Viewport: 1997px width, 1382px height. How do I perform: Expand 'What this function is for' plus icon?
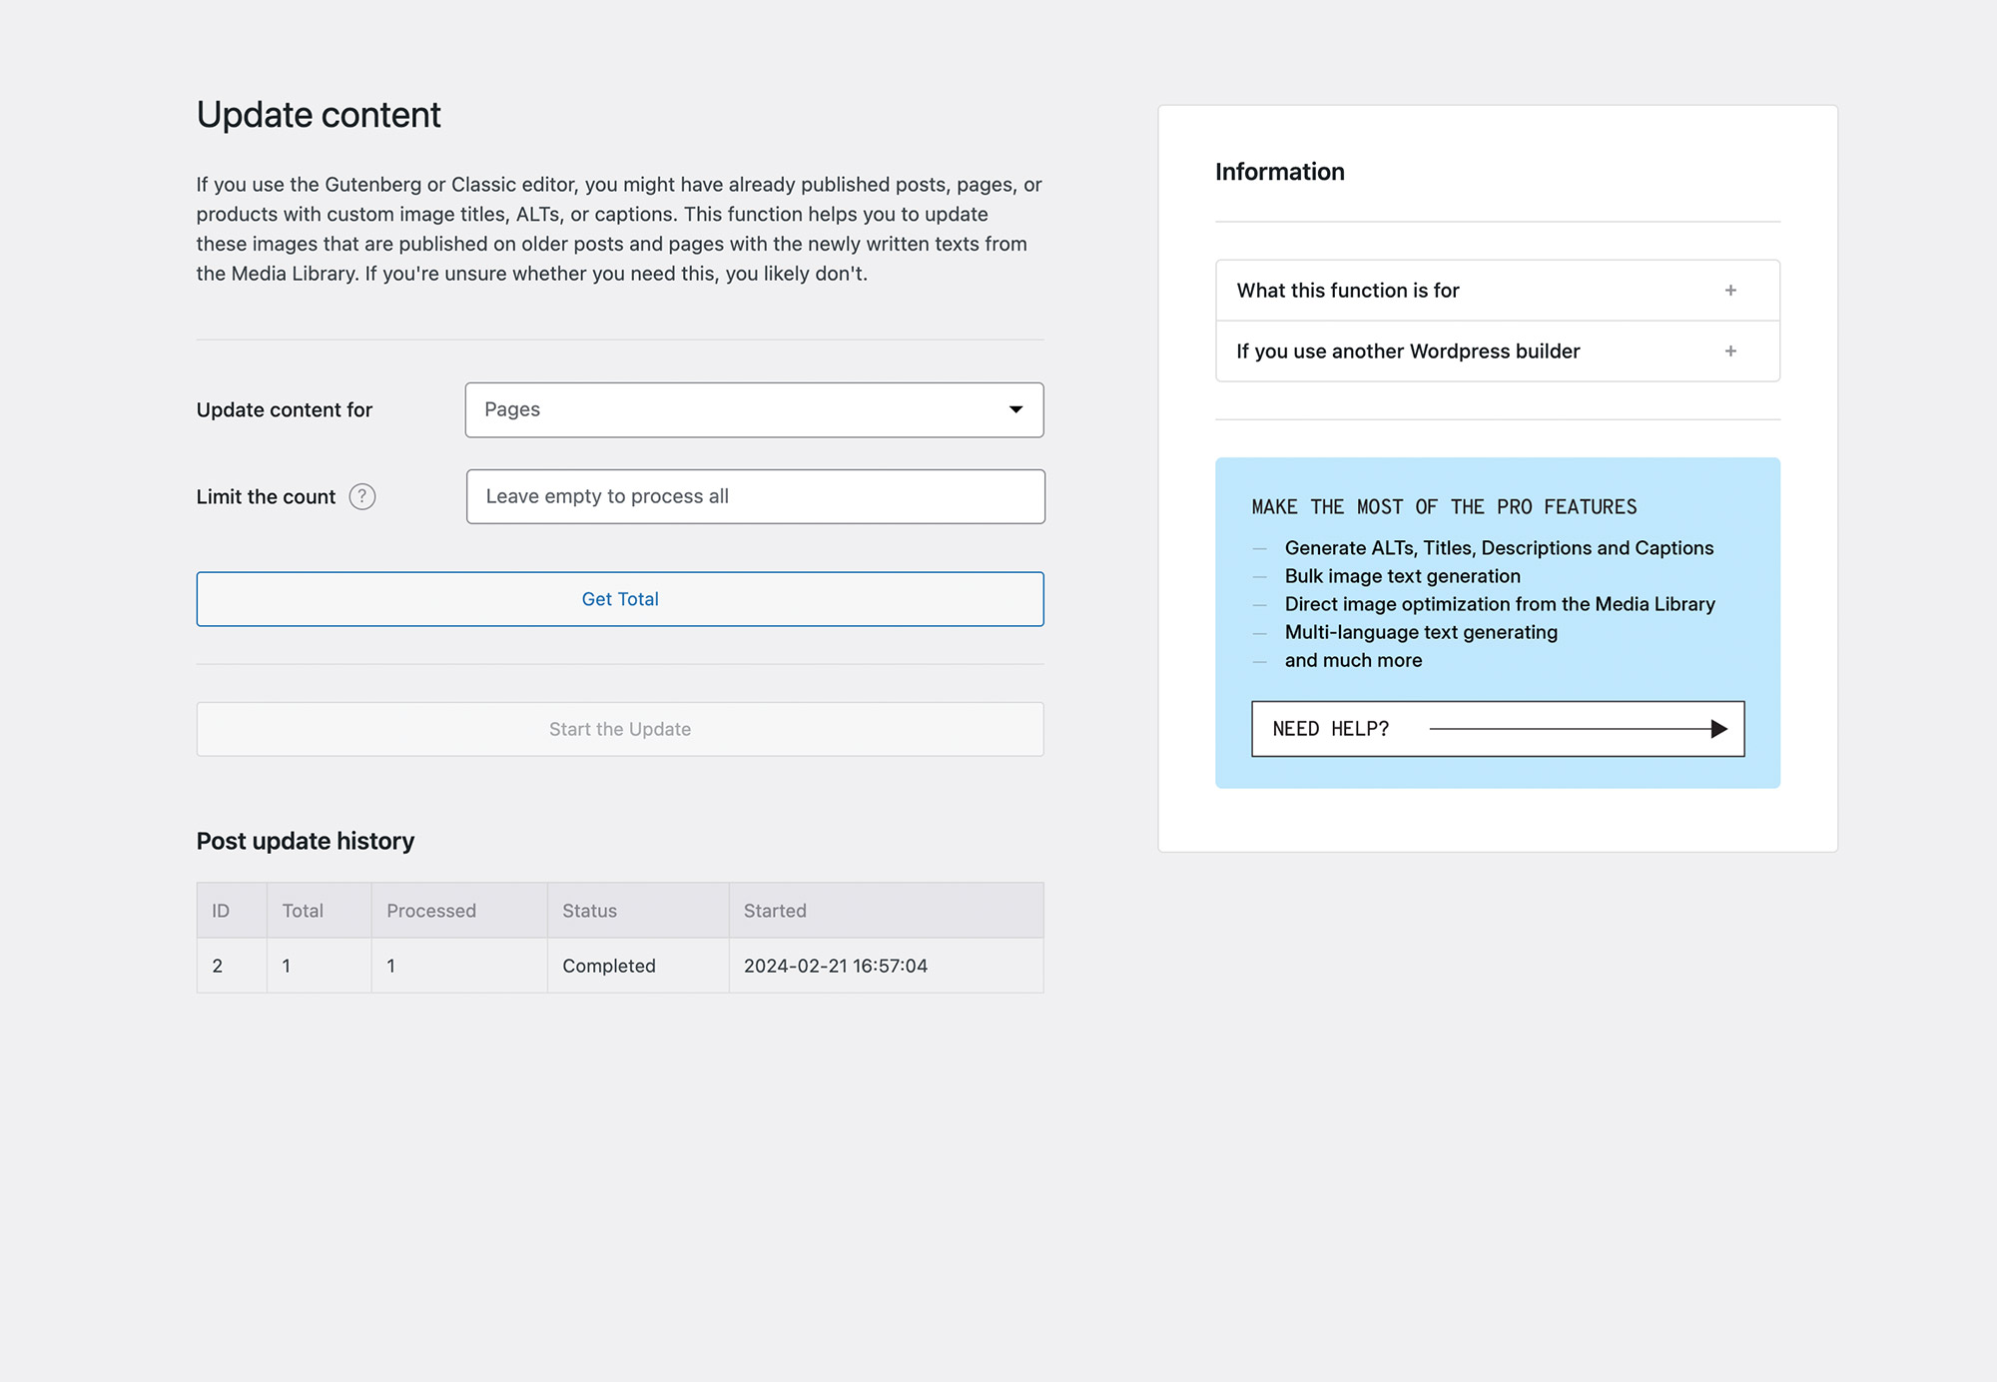click(1730, 291)
